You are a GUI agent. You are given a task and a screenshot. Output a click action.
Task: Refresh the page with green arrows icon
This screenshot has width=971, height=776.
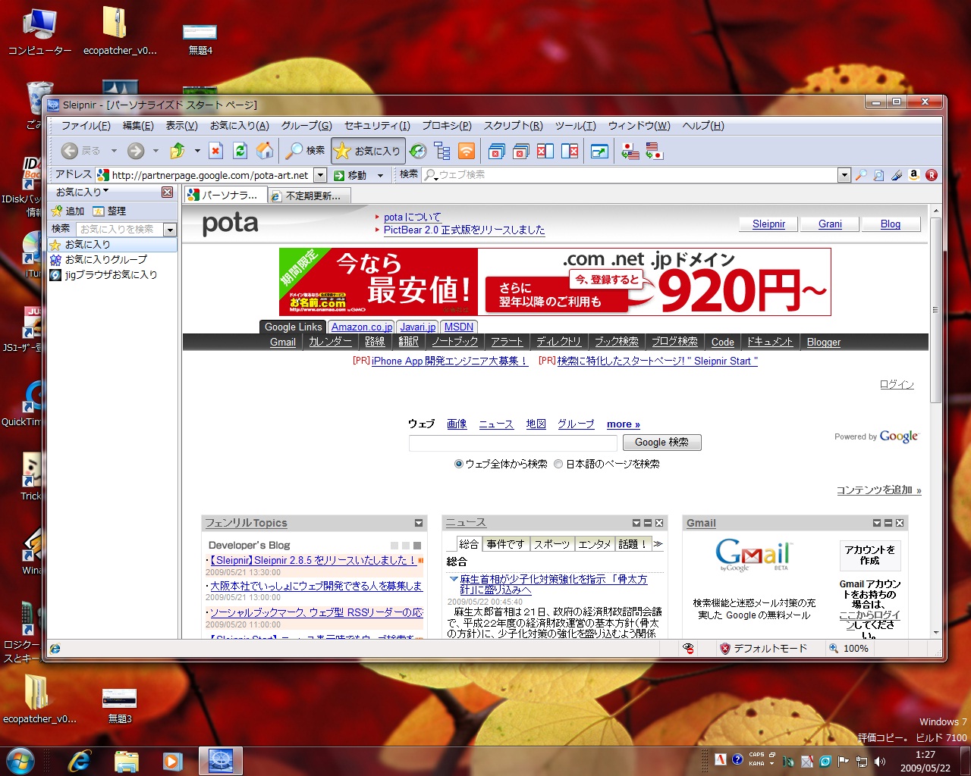[240, 151]
